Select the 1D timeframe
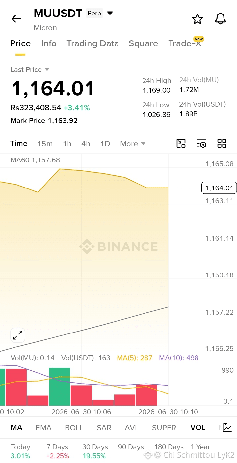The height and width of the screenshot is (463, 237). [x=105, y=144]
